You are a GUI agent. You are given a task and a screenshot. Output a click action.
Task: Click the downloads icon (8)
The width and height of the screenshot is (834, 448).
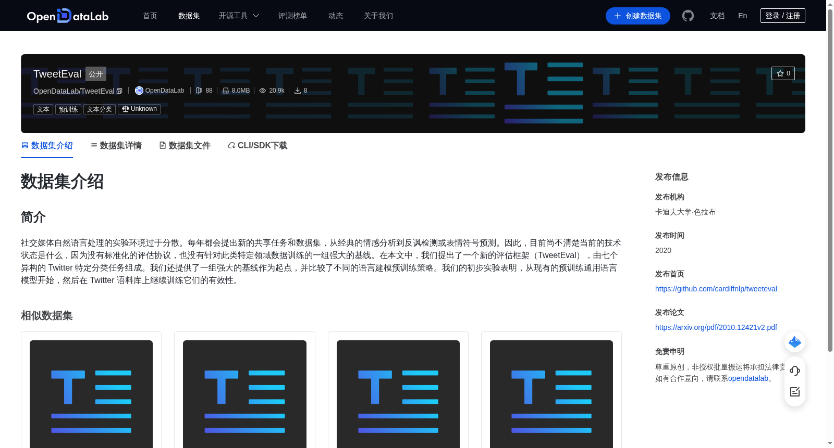coord(298,91)
